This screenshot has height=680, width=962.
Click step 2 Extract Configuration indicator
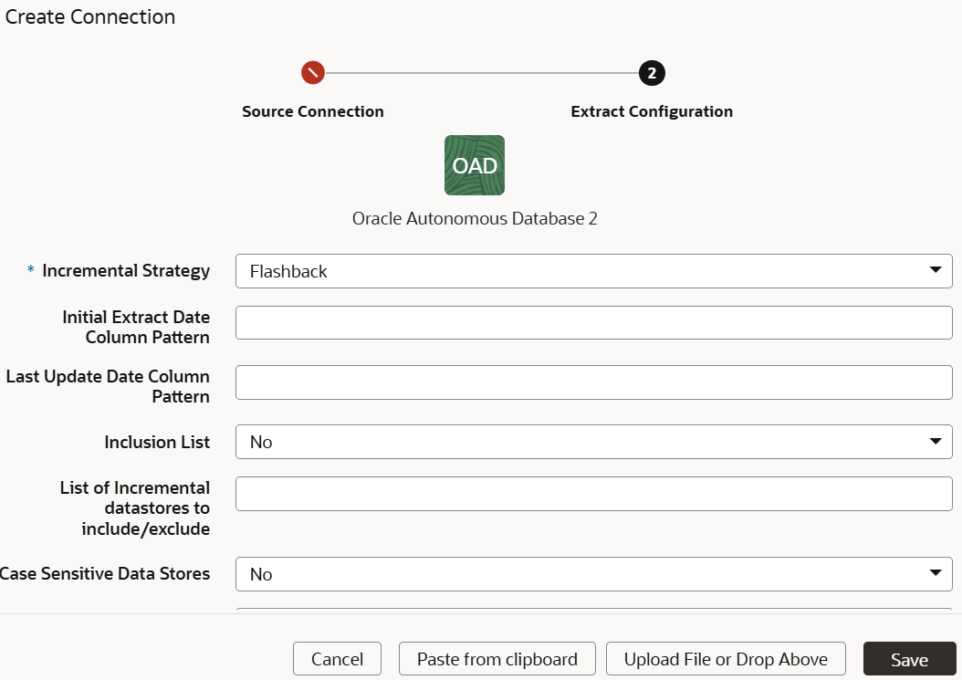[x=652, y=73]
